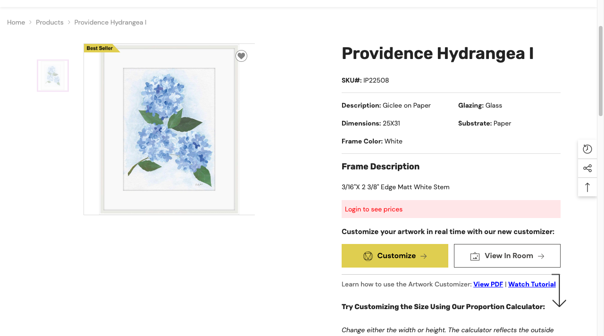Click the arrow on View In Room button
The width and height of the screenshot is (604, 336).
[x=541, y=256]
